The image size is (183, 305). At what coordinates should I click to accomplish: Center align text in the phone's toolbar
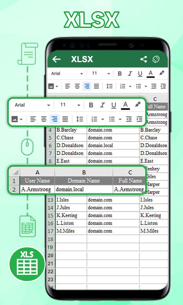click(77, 86)
